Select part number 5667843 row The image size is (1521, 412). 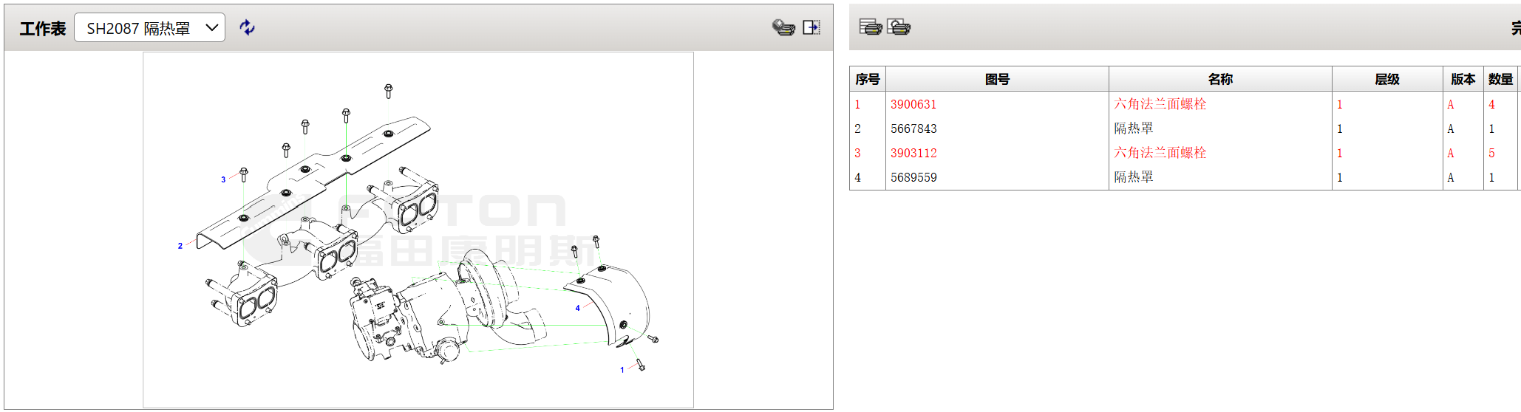(913, 129)
